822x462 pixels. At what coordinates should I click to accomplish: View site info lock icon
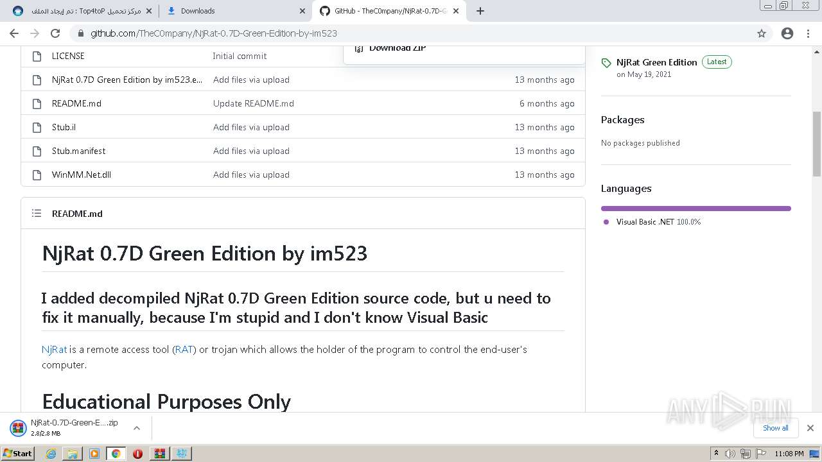pyautogui.click(x=80, y=33)
